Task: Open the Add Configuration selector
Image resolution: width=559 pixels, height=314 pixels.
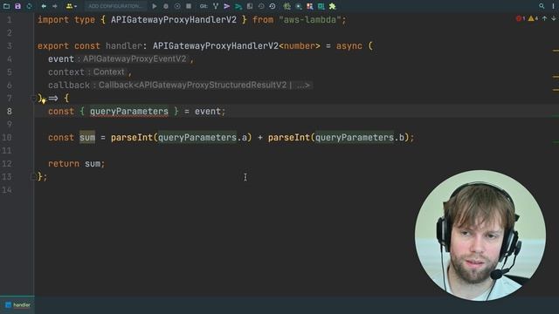Action: tap(115, 6)
